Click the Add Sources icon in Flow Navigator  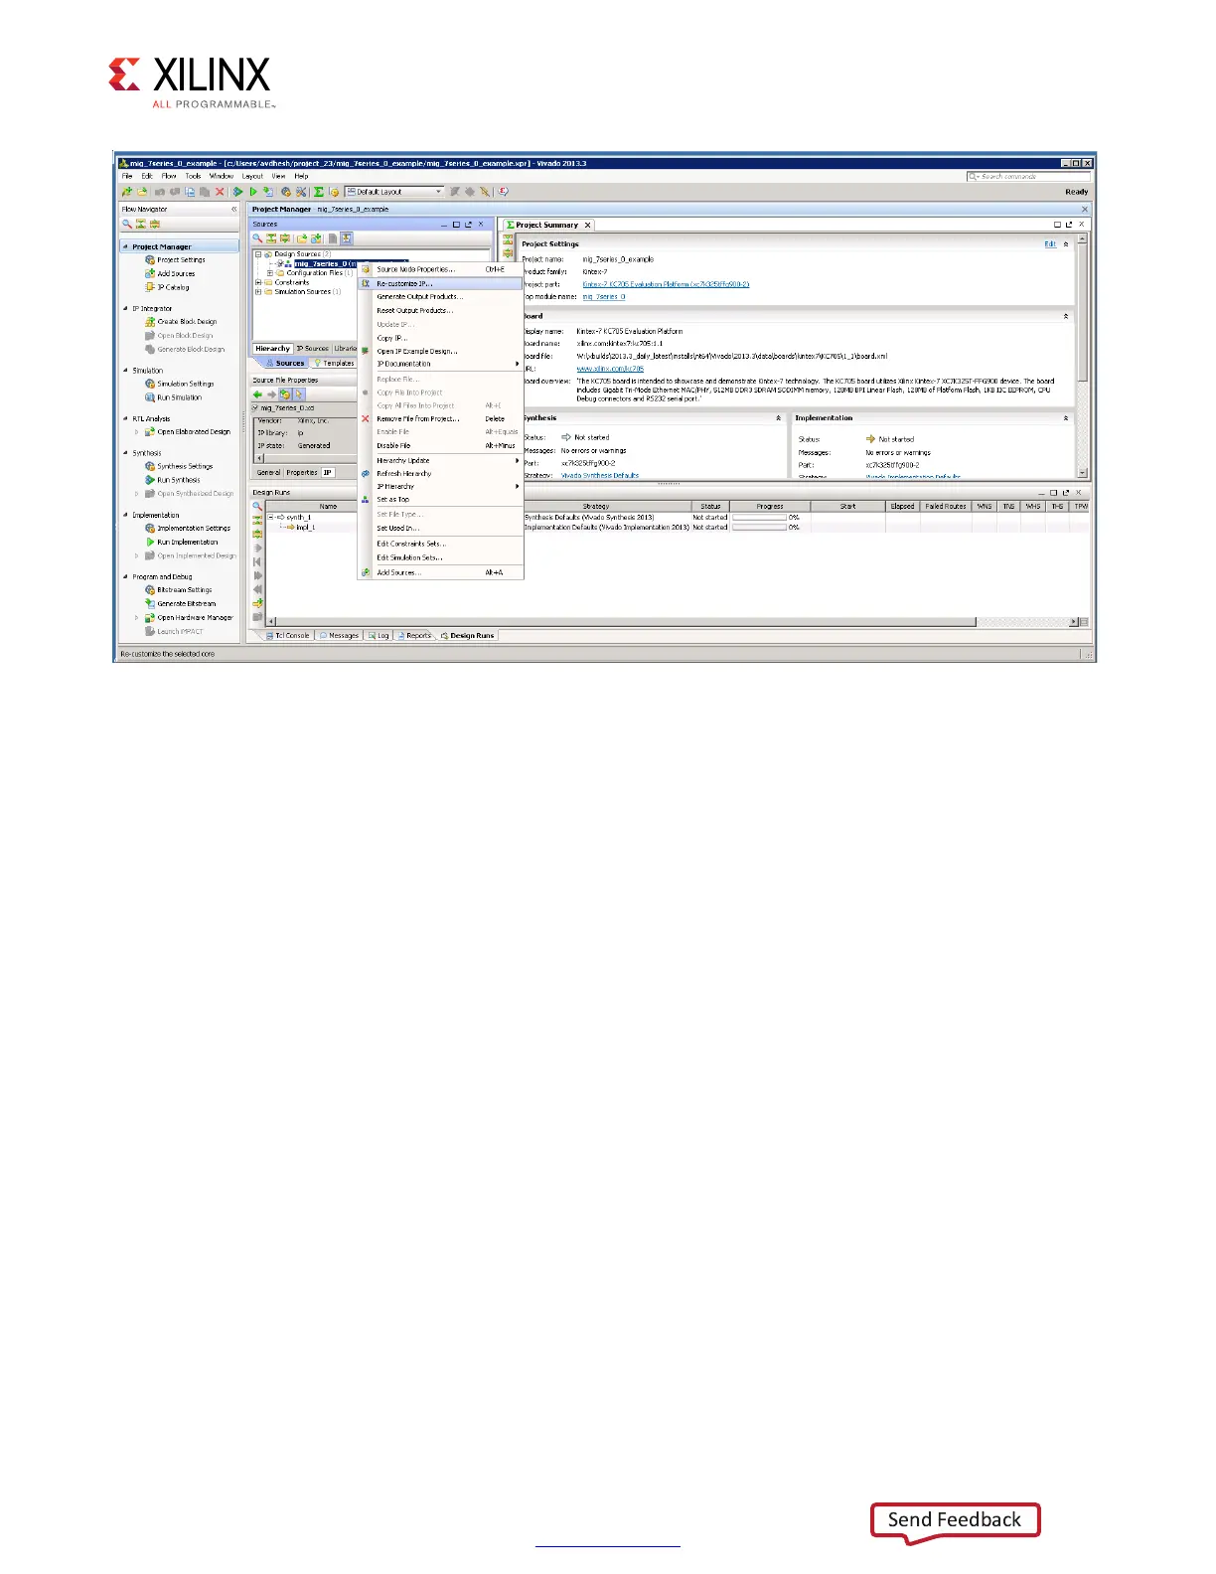click(x=150, y=273)
